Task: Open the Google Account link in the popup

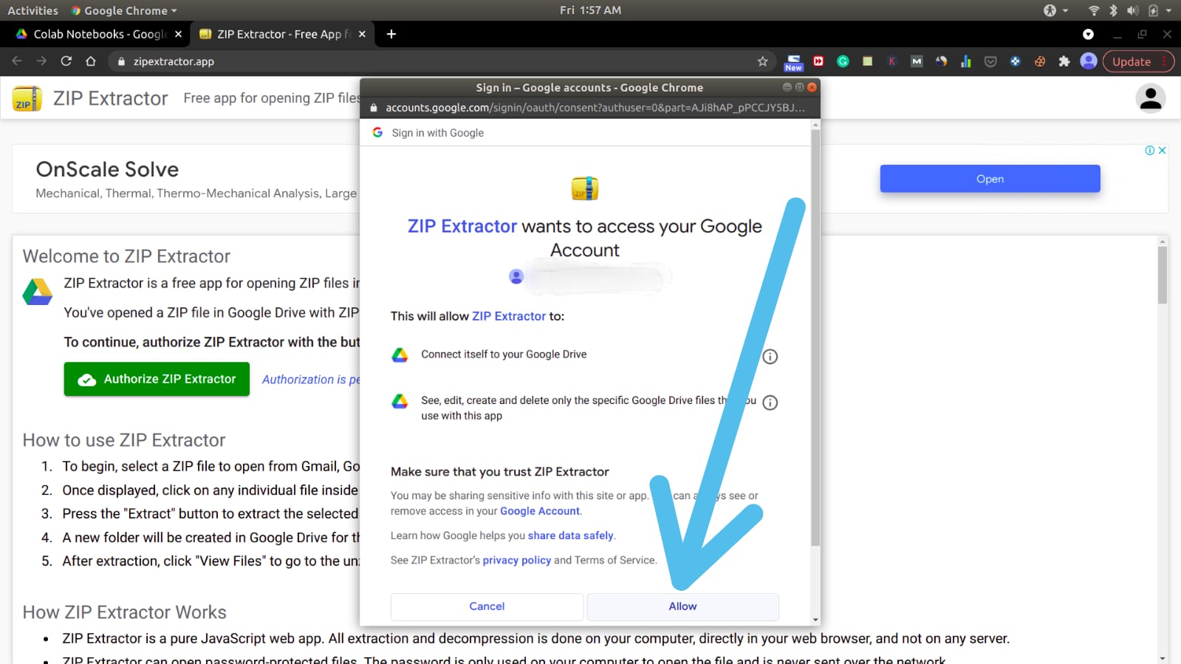Action: (540, 511)
